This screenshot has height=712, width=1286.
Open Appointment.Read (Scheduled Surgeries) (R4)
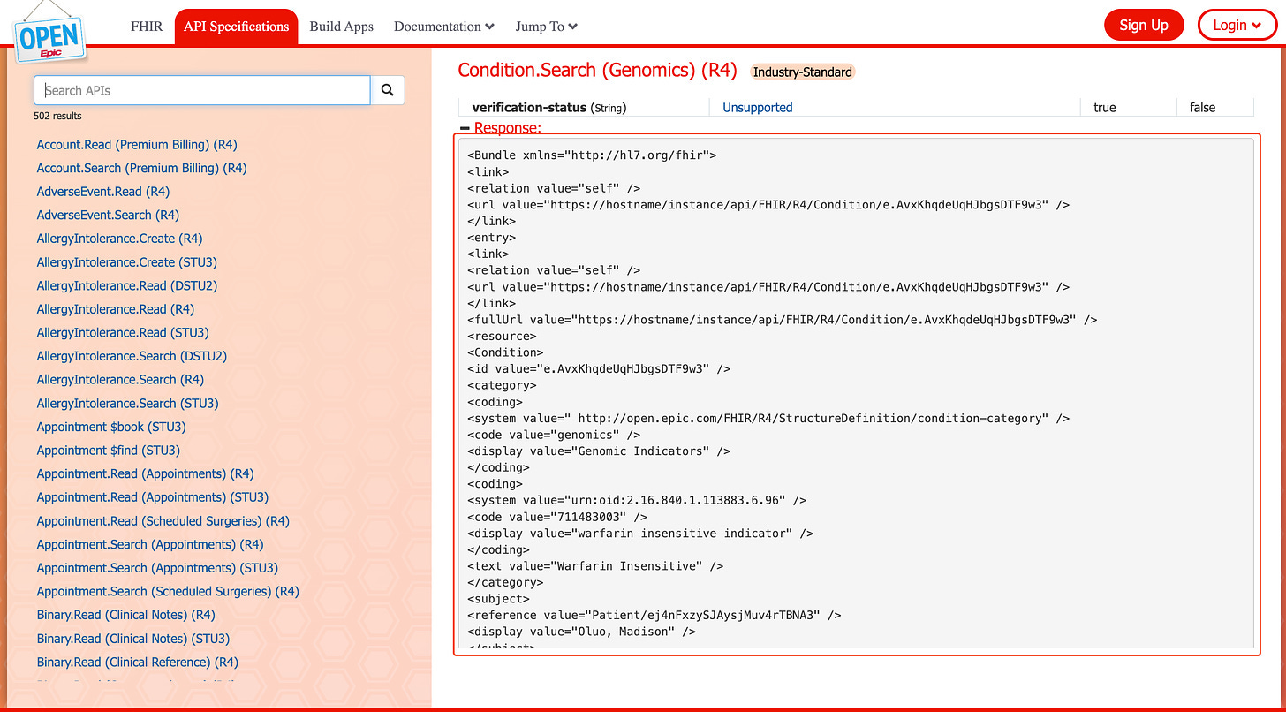point(163,521)
